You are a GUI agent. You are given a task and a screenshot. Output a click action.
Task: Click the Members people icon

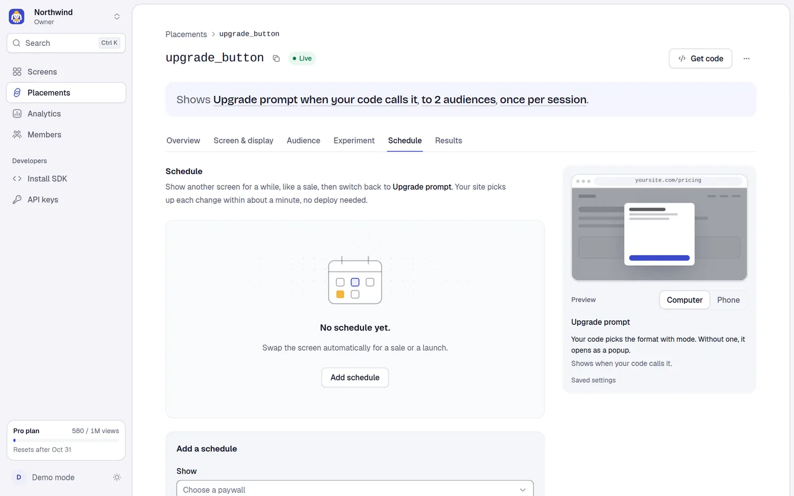click(x=17, y=135)
